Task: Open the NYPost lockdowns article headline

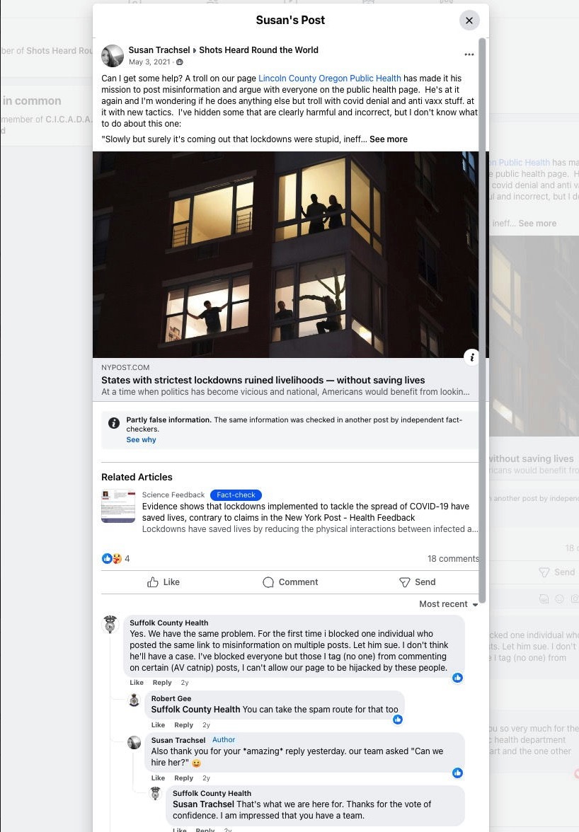Action: pyautogui.click(x=263, y=380)
